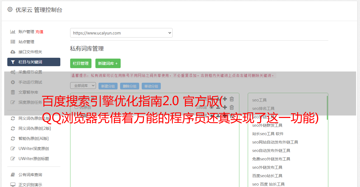The width and height of the screenshot is (360, 187).
Task: Click the filter icon in 栏目与关键词
Action: 13,62
